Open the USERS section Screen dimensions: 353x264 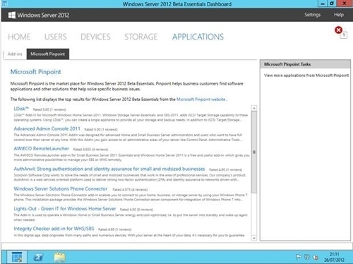(56, 37)
